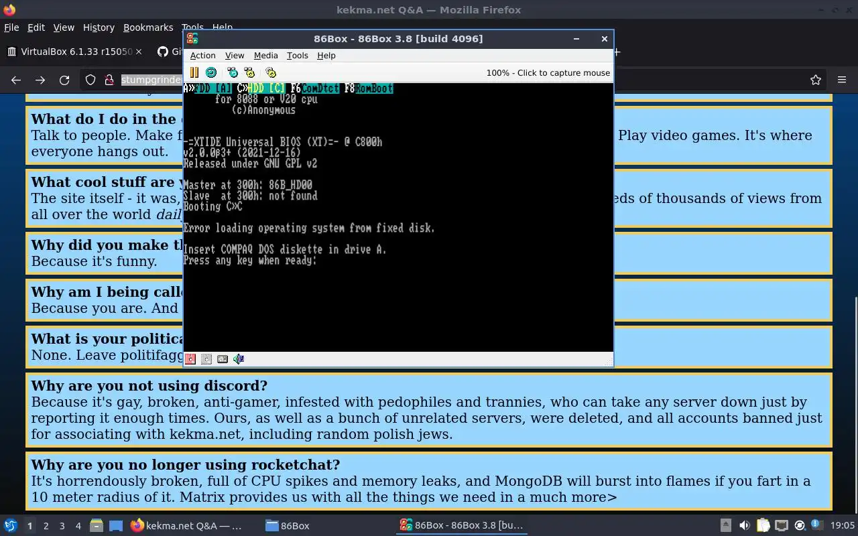858x536 pixels.
Task: Click show desktop icon in taskbar
Action: 116,526
